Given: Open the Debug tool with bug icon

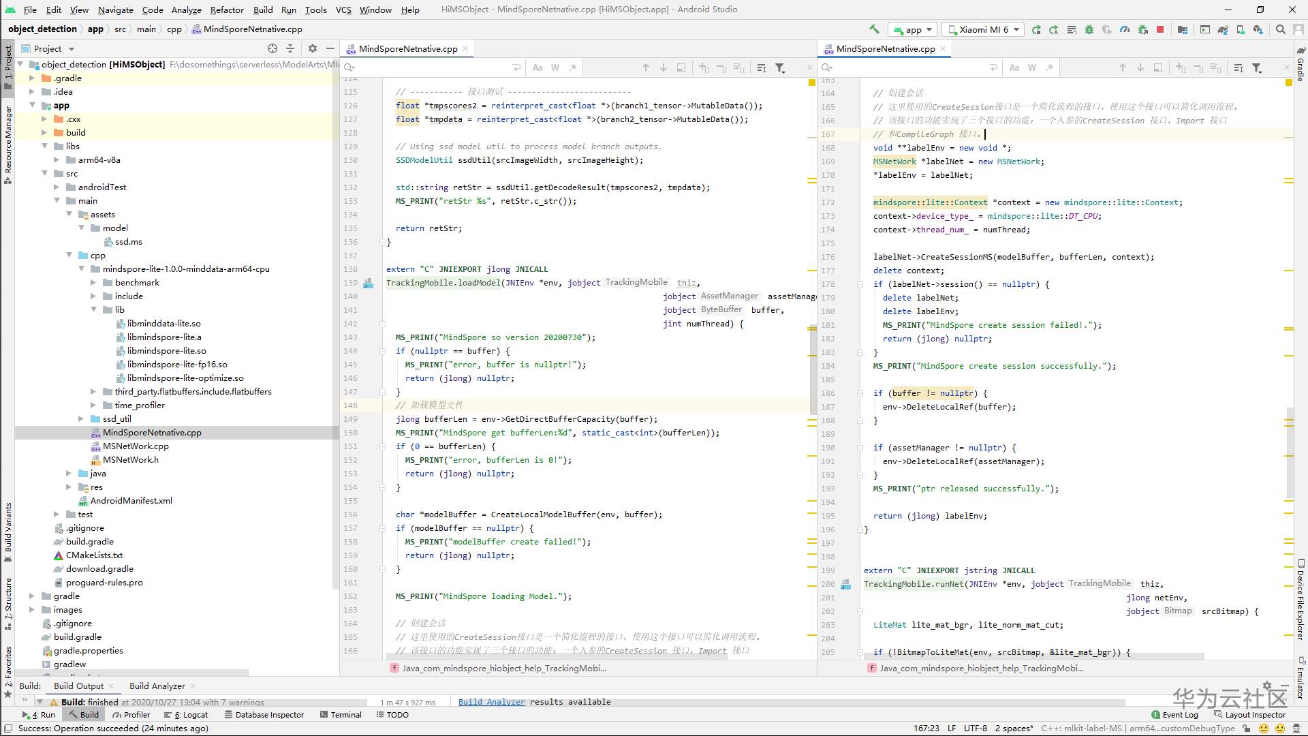Looking at the screenshot, I should [x=1089, y=29].
